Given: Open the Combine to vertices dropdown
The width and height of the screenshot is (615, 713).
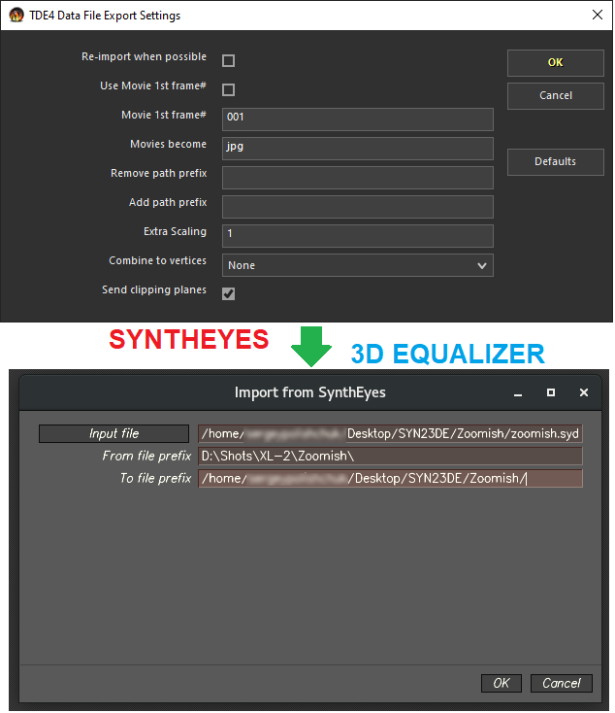Looking at the screenshot, I should [358, 265].
